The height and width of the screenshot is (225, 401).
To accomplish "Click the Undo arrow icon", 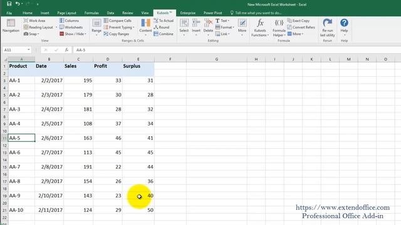I will (18, 4).
